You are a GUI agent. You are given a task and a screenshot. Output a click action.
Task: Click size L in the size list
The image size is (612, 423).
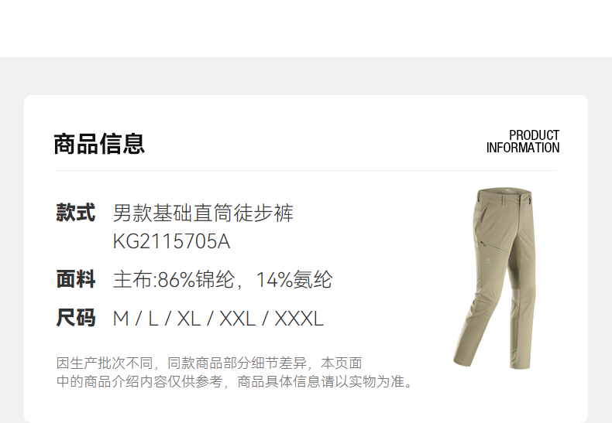153,319
